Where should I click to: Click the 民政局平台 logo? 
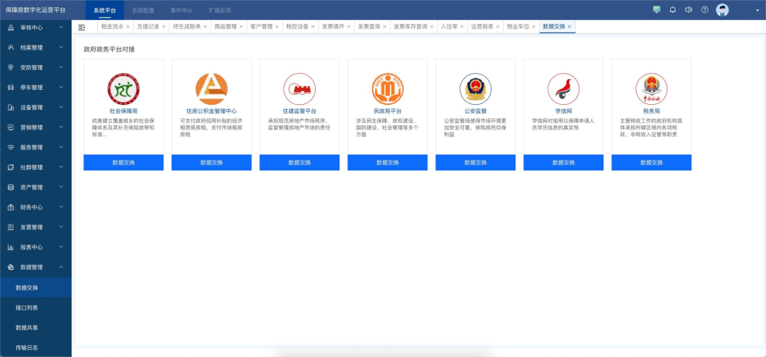pyautogui.click(x=387, y=89)
